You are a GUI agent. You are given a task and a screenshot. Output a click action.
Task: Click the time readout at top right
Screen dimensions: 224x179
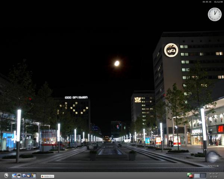click(207, 2)
